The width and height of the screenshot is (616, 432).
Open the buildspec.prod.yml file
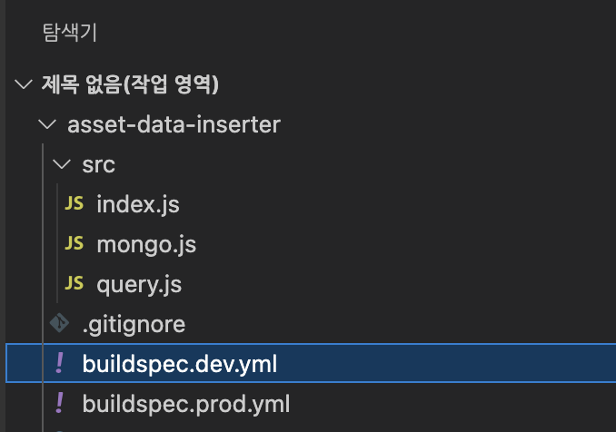[x=185, y=402]
